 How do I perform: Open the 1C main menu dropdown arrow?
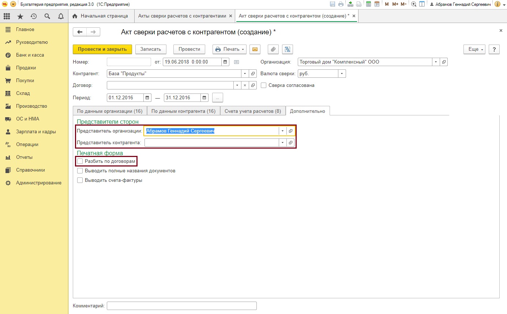click(13, 4)
